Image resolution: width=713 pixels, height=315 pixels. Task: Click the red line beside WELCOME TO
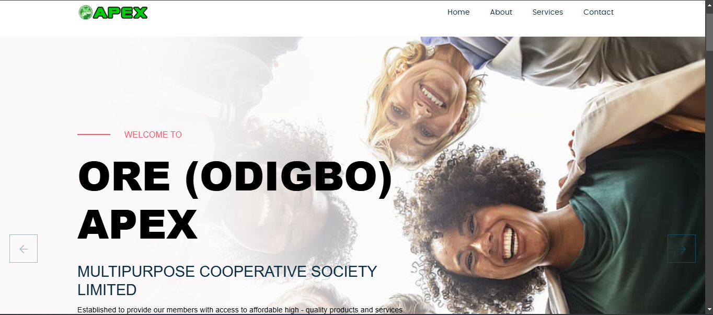coord(94,134)
